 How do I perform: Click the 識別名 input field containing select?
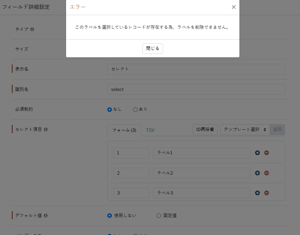[x=196, y=90]
